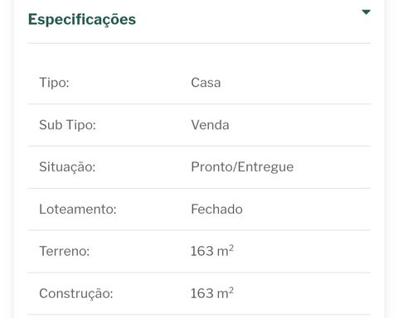
Task: Click the Loteamento row
Action: coord(199,210)
